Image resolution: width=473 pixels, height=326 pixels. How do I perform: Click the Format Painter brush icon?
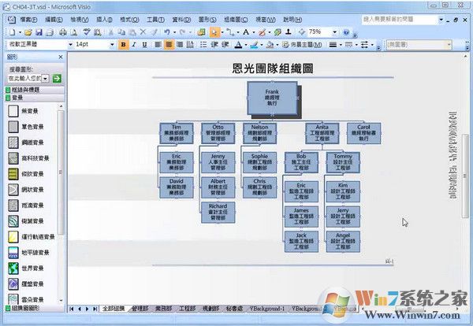point(155,32)
